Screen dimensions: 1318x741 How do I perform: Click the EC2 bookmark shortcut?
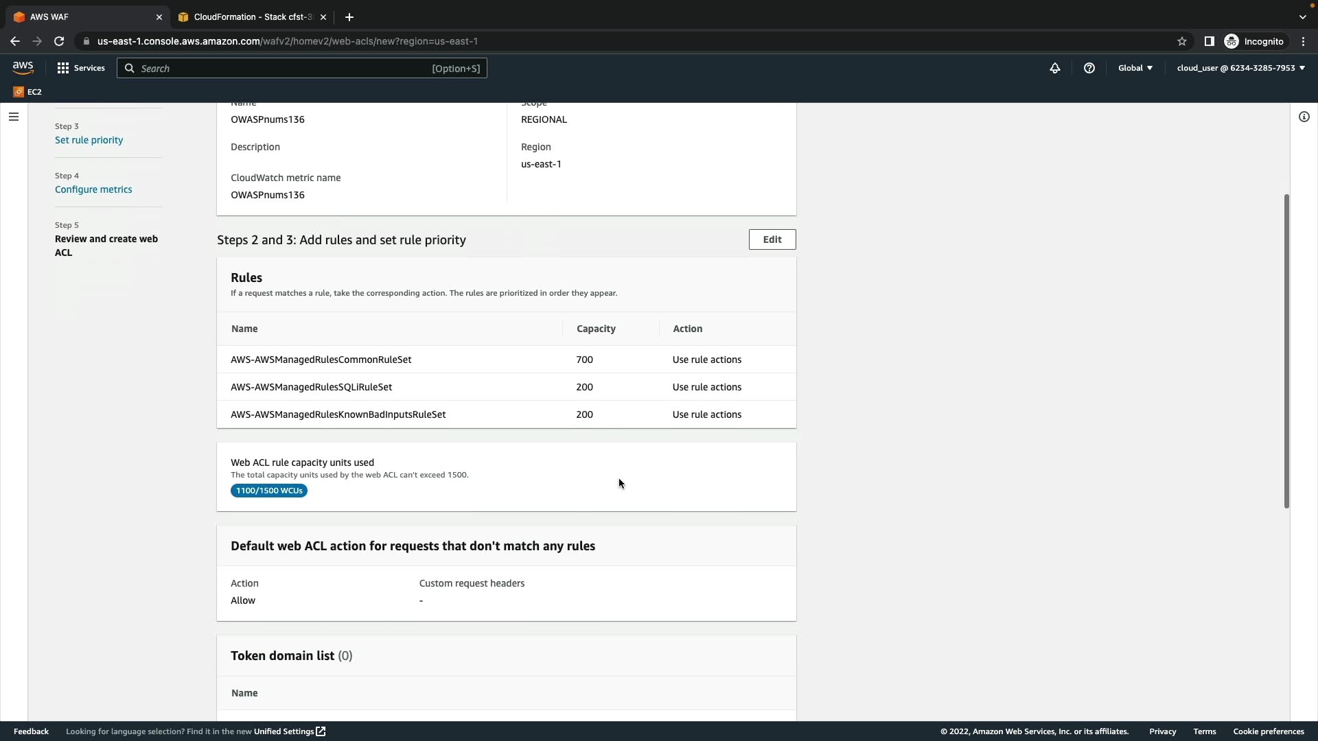coord(27,91)
